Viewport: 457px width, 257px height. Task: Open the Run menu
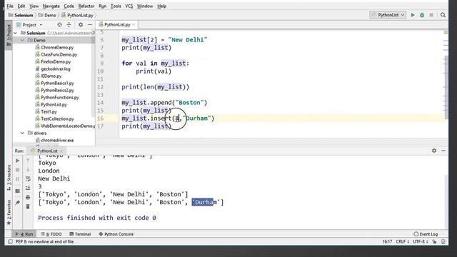[x=102, y=6]
